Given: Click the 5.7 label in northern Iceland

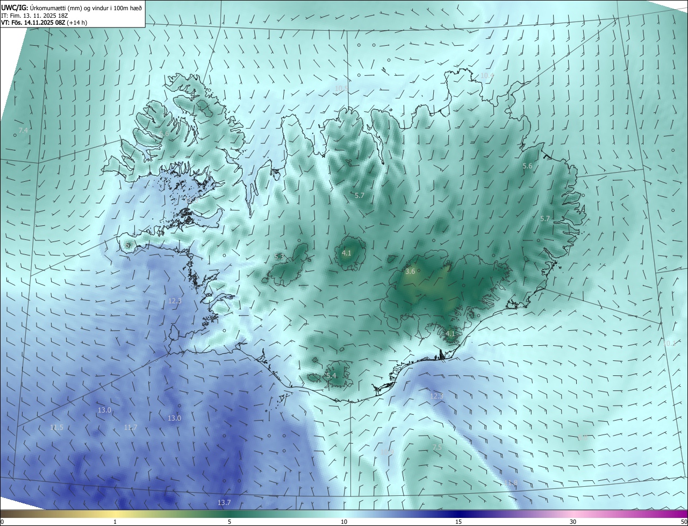Looking at the screenshot, I should [360, 196].
